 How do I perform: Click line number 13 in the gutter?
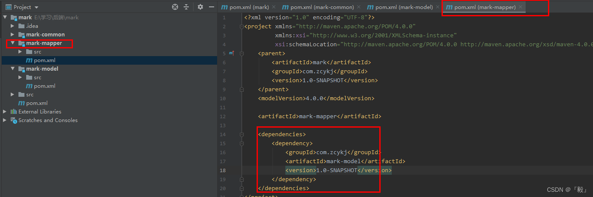click(222, 125)
